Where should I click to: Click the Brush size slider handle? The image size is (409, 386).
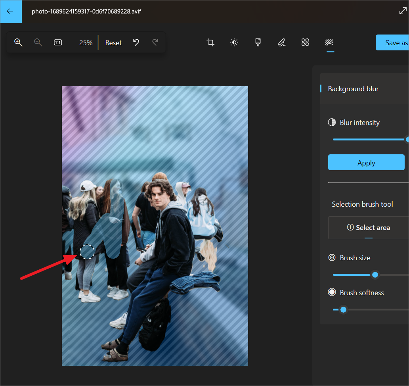pos(375,275)
